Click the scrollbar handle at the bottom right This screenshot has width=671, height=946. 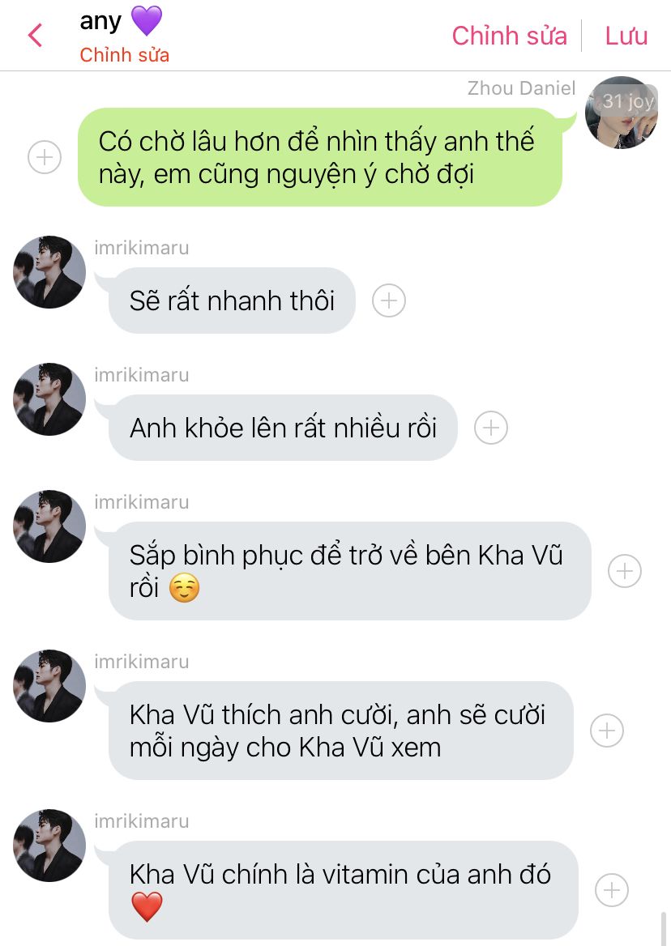665,928
